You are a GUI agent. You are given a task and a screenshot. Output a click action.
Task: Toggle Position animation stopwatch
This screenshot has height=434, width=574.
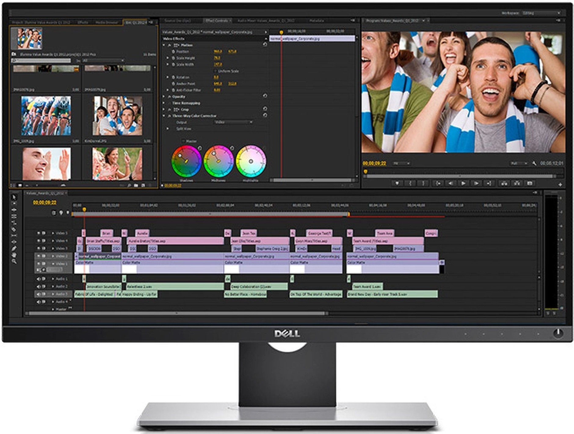pyautogui.click(x=173, y=52)
